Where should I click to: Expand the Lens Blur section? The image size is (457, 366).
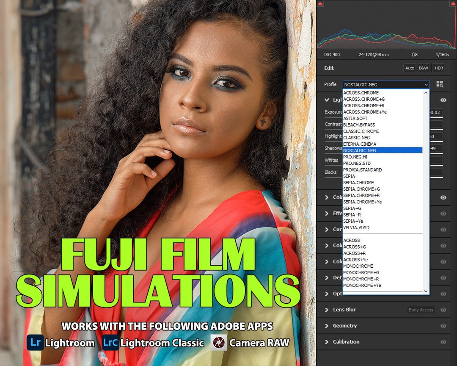[x=326, y=310]
